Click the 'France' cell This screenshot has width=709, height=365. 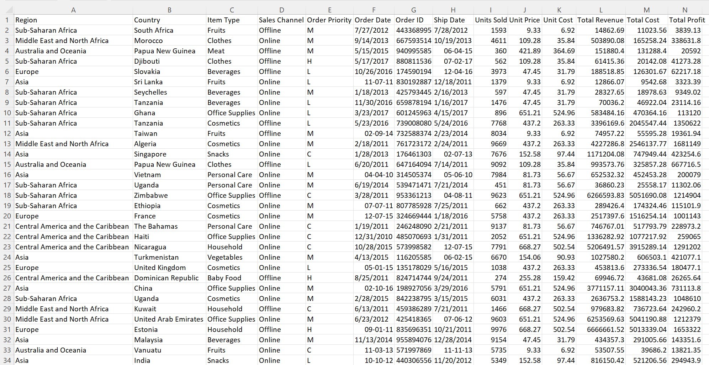(x=169, y=216)
